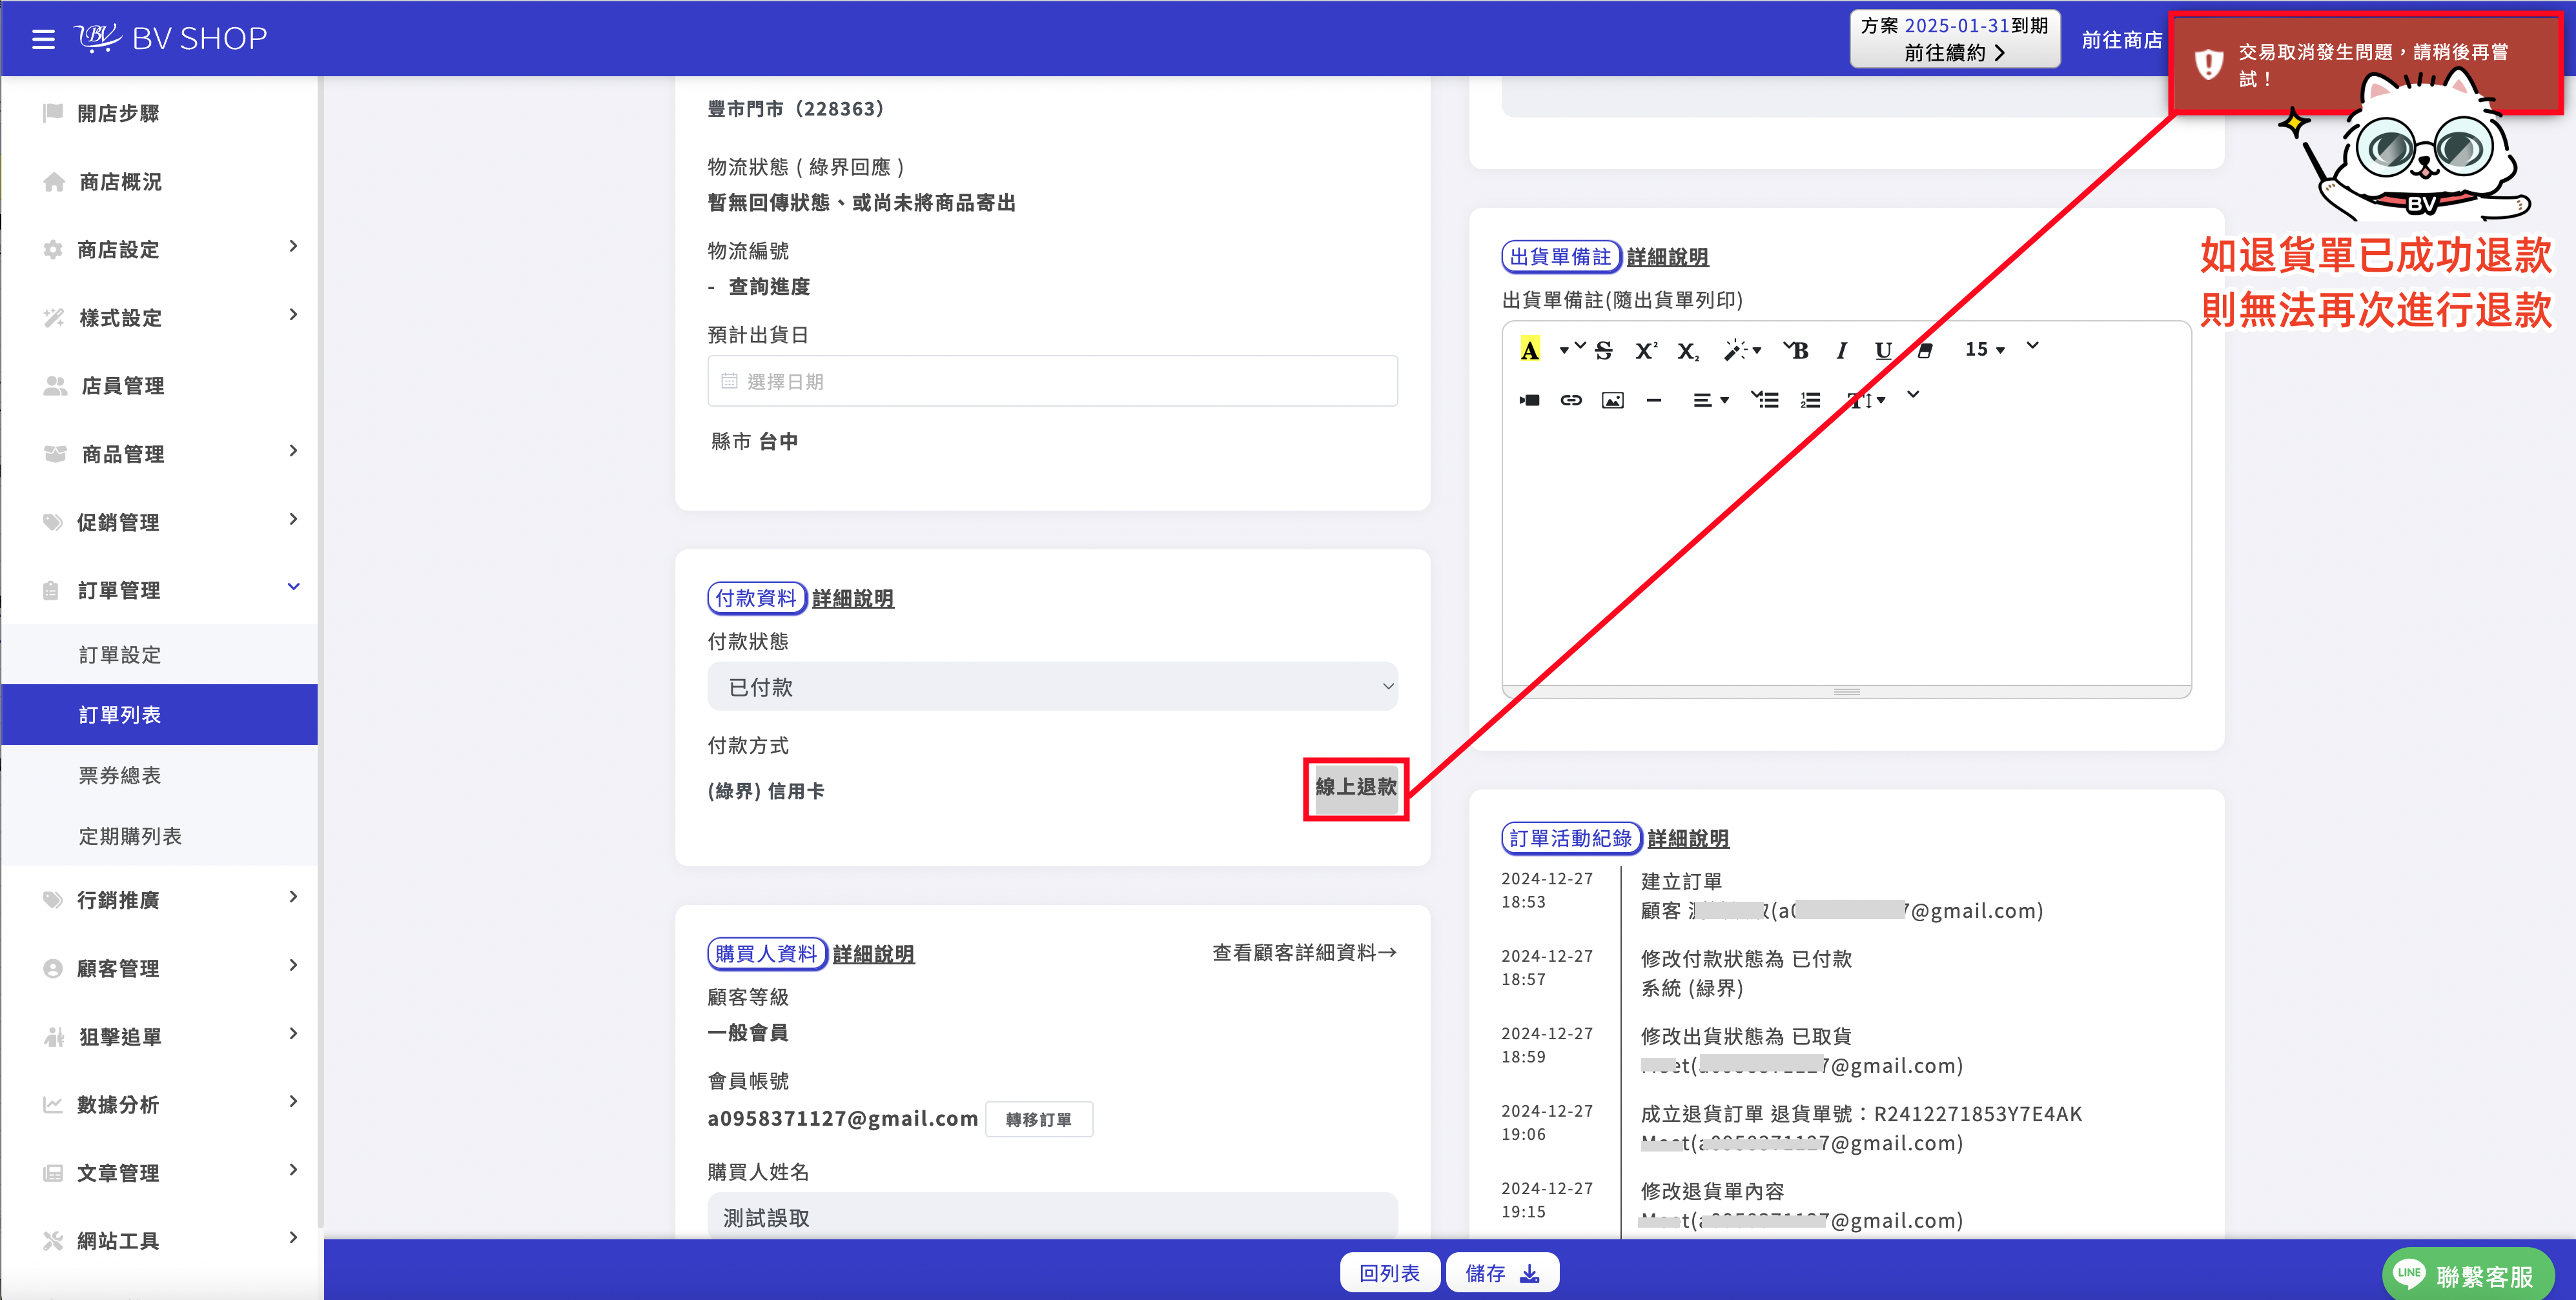Open 查看顧客詳細資料 link

tap(1305, 952)
